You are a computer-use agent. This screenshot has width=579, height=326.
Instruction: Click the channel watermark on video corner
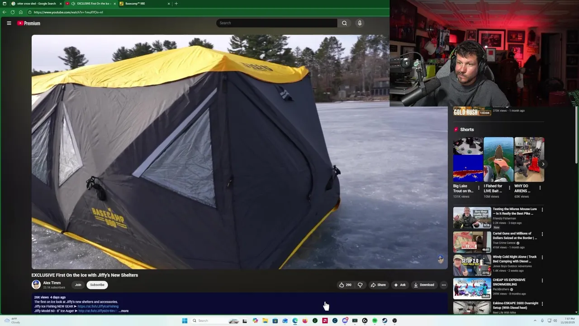[441, 259]
